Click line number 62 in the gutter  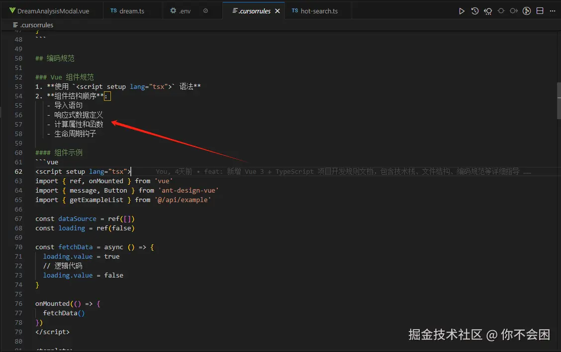click(x=18, y=172)
